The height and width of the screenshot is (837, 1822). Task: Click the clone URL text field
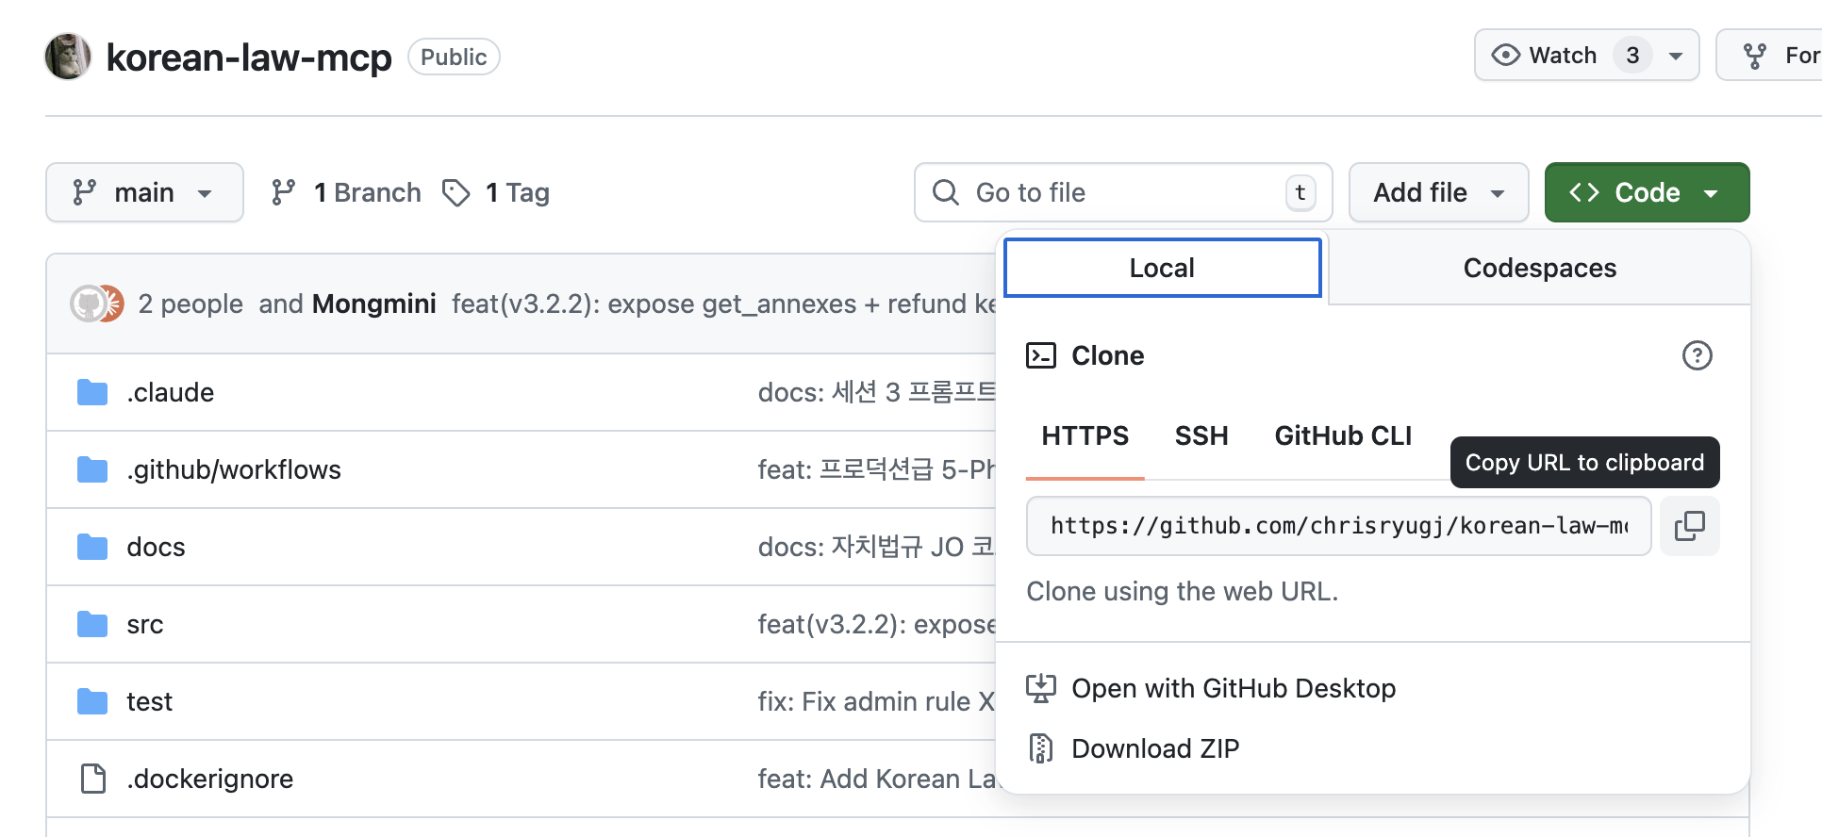1338,526
